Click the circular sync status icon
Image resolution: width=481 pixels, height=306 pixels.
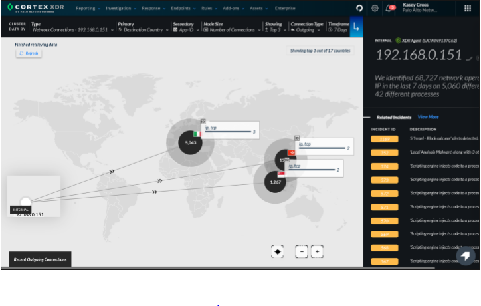(359, 8)
